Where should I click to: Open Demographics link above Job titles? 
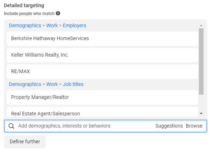[x=25, y=84]
